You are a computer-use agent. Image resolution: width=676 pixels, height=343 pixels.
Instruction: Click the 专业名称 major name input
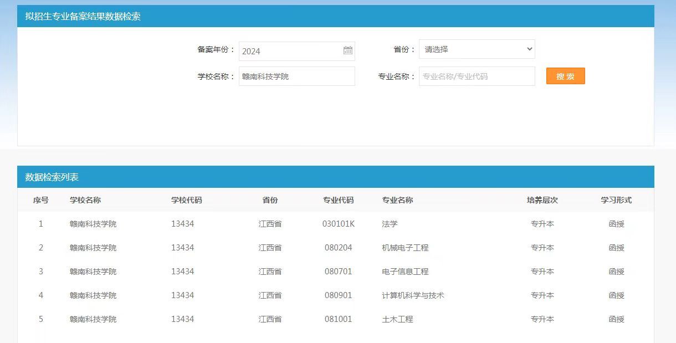(x=477, y=76)
